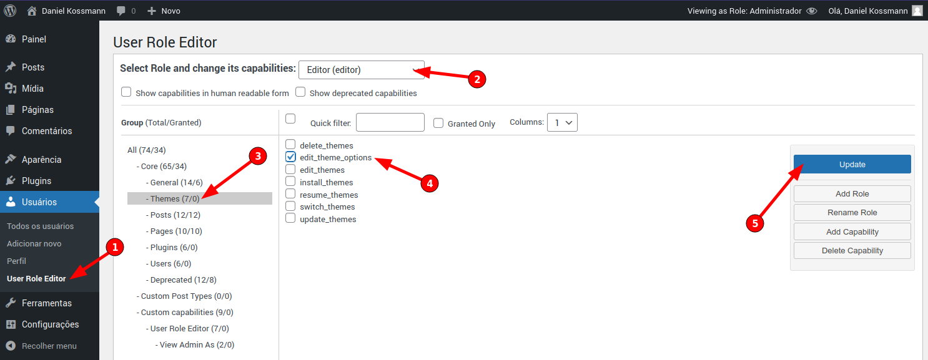Enable the Granted Only checkbox

click(x=438, y=123)
